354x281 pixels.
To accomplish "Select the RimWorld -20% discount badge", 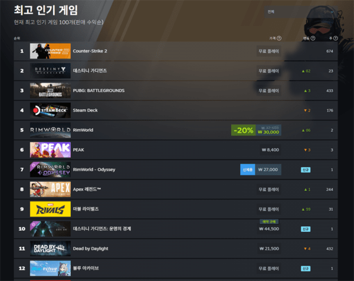I will [244, 130].
